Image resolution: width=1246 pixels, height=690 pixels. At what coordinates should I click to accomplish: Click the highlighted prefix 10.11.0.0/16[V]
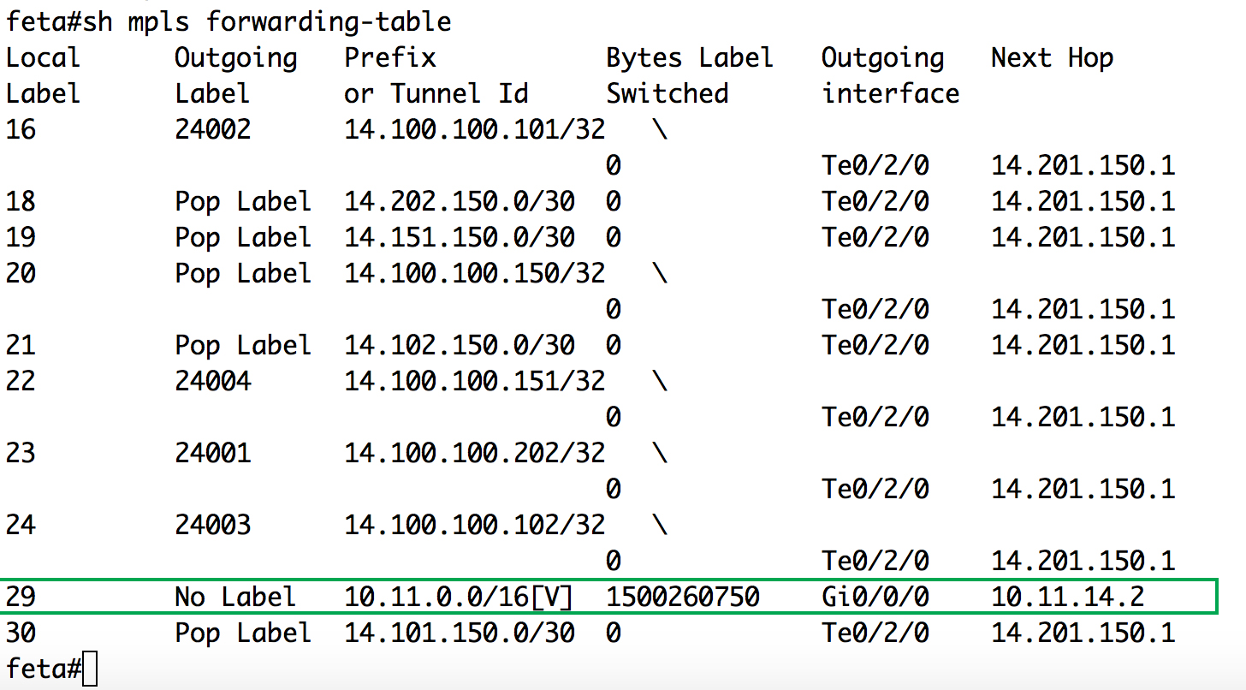[459, 598]
